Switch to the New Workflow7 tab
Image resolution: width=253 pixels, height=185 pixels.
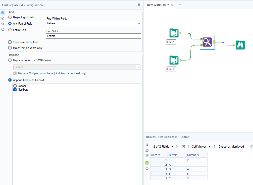click(x=158, y=5)
